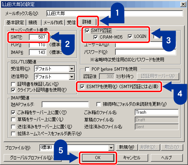188x165 pixels.
Task: Expand the 送信用 SSL/TLS dropdown
Action: [72, 77]
